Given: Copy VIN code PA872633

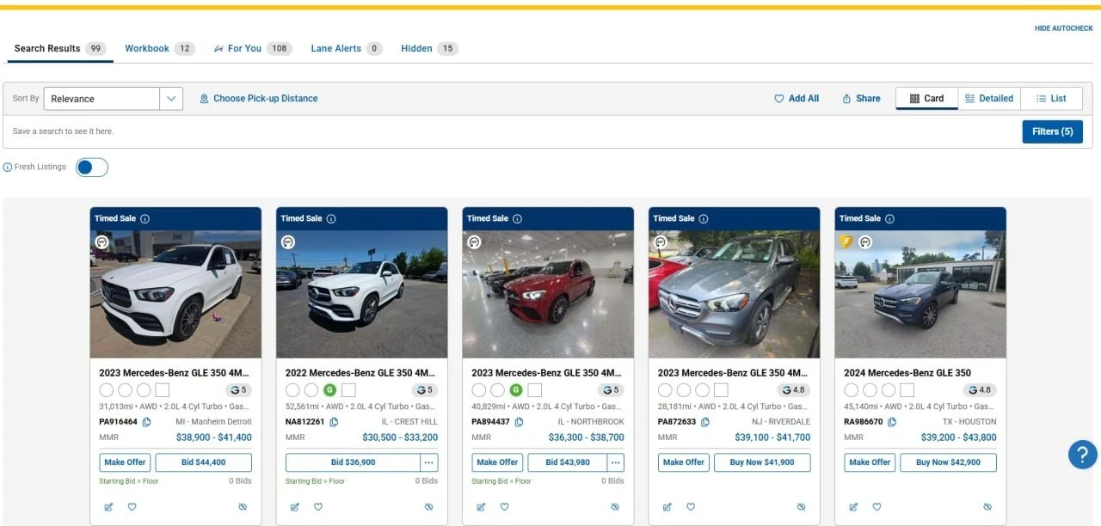Looking at the screenshot, I should tap(705, 422).
